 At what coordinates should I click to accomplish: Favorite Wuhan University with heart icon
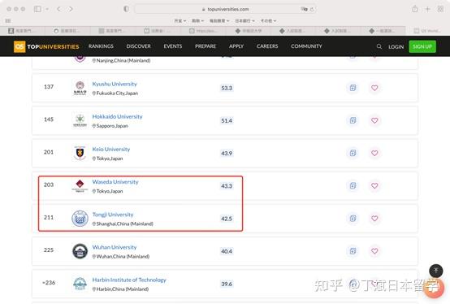click(x=374, y=251)
